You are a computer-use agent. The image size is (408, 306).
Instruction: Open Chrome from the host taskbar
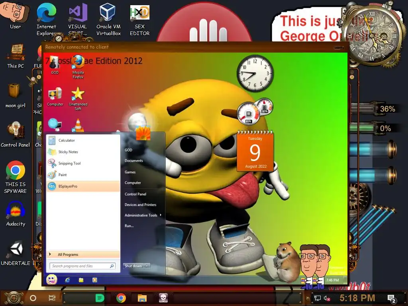121,298
